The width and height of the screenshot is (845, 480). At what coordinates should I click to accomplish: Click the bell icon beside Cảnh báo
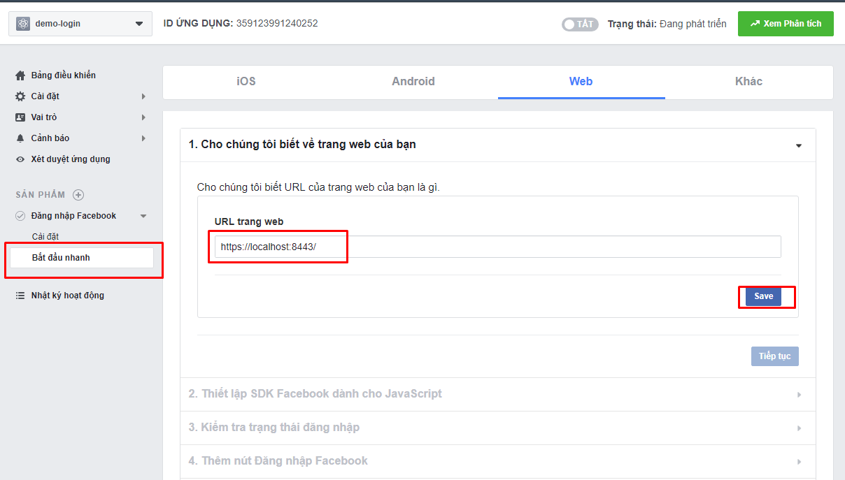(20, 138)
